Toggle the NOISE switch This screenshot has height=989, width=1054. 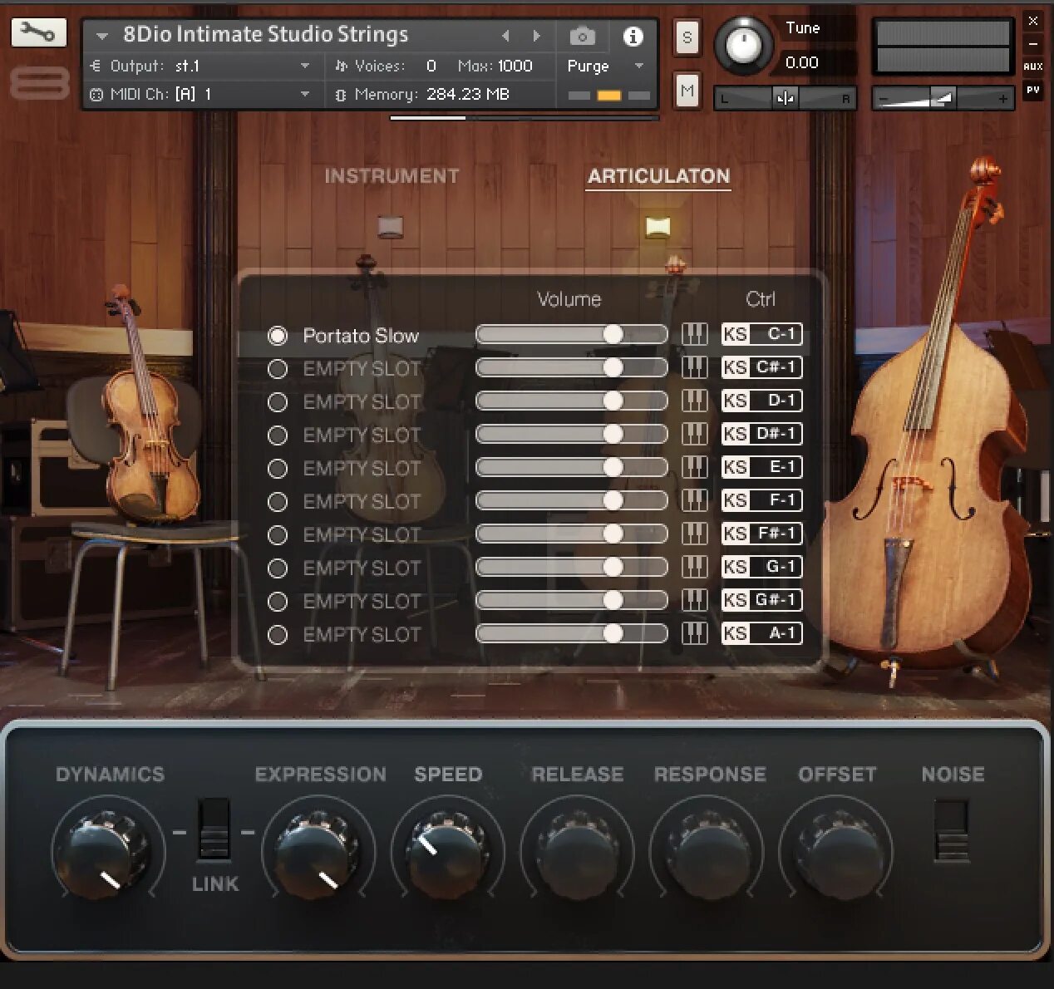click(x=952, y=831)
